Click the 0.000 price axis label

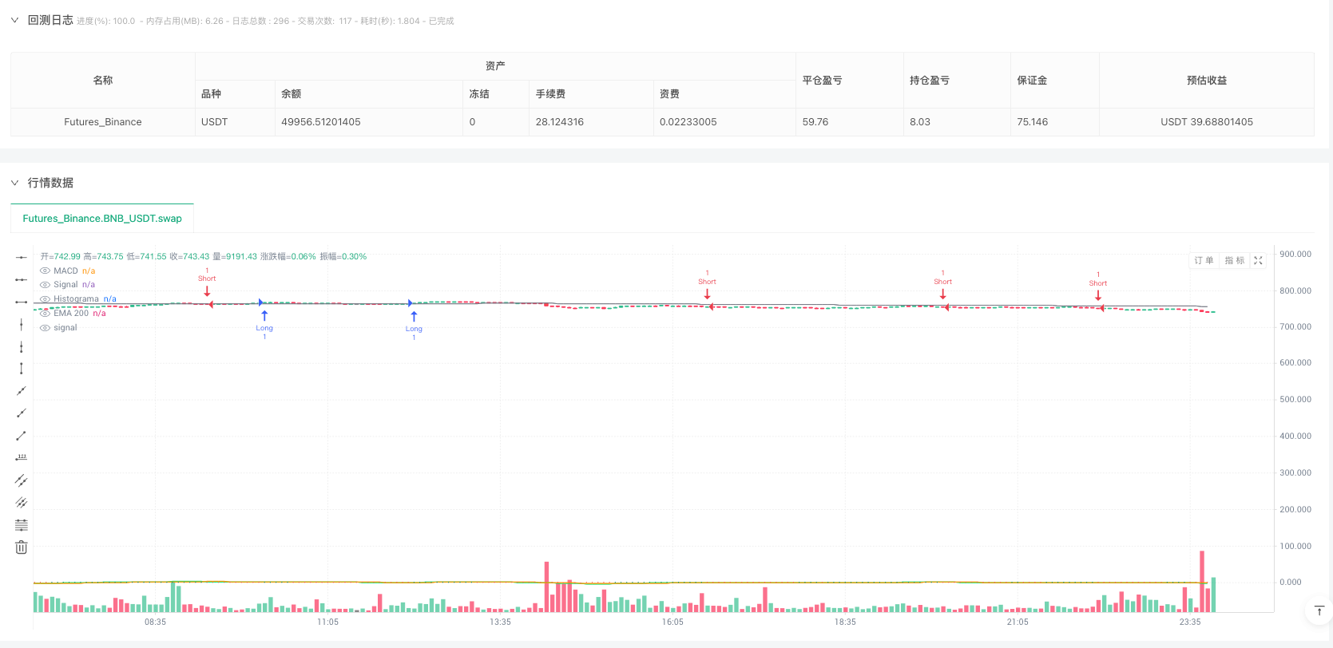coord(1291,582)
